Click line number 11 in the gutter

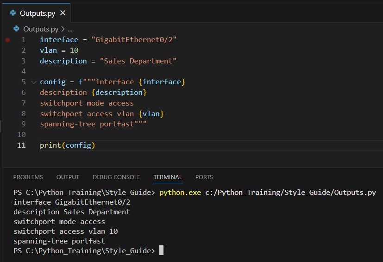21,145
